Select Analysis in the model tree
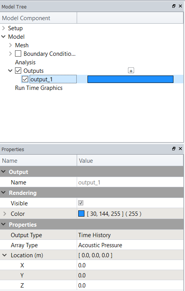This screenshot has height=291, width=185. 25,62
